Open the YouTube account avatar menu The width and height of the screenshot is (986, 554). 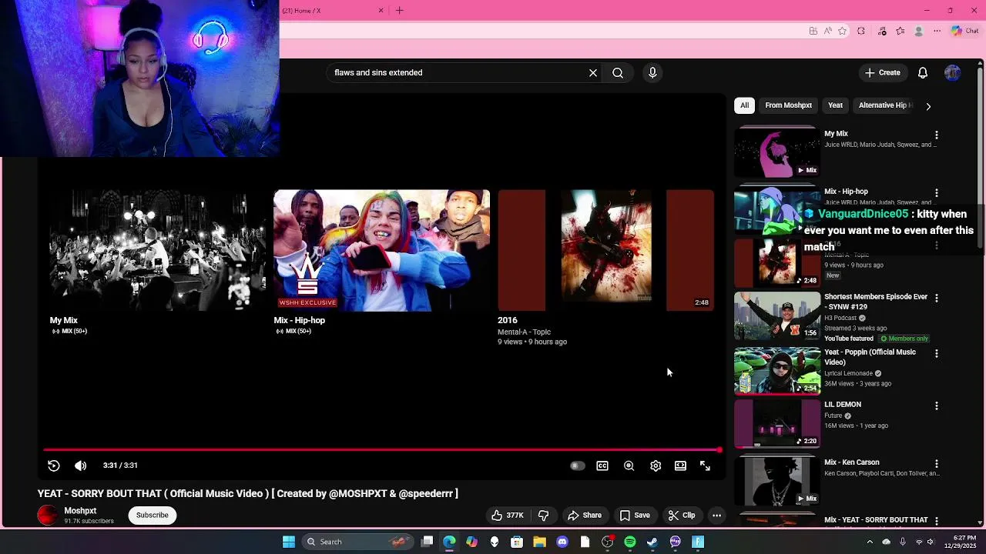pos(953,72)
